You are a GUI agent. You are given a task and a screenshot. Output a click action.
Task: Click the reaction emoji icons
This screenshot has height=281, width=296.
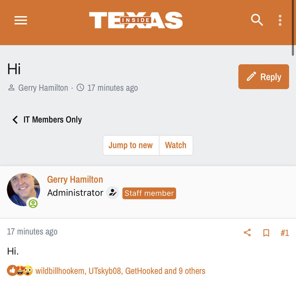20,271
